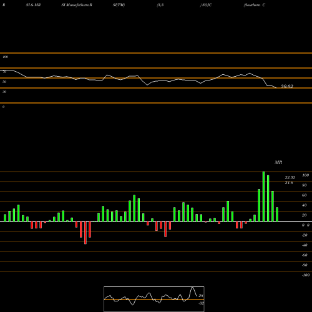The image size is (312, 312).
Task: Click the MR 100 axis label
Action: pos(305,175)
